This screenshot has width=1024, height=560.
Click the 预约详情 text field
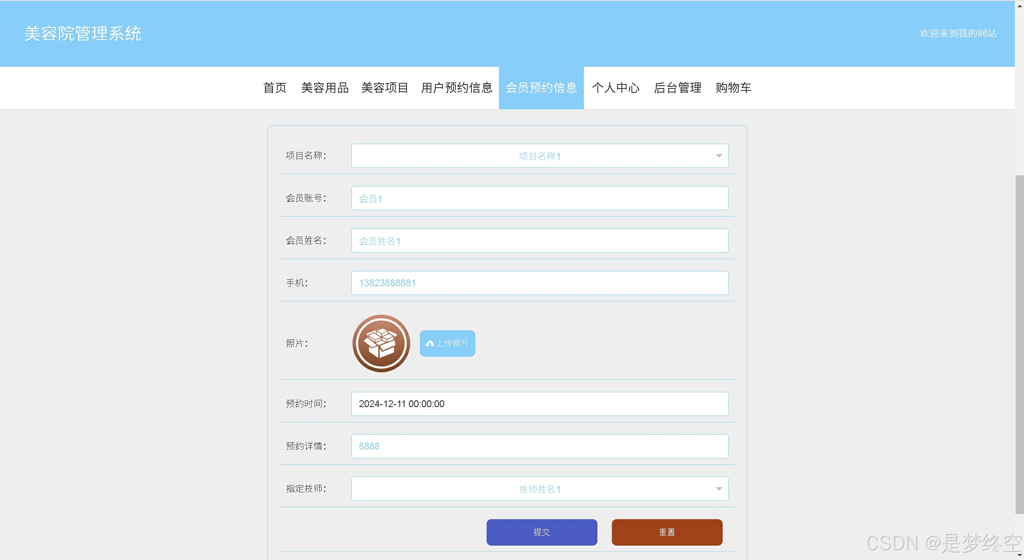(539, 446)
